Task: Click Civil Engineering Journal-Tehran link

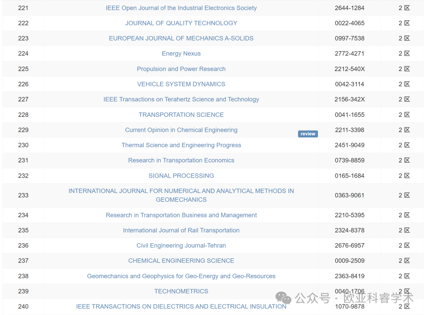Action: (x=181, y=246)
